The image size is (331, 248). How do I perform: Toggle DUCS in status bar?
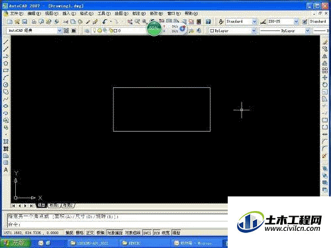147,233
